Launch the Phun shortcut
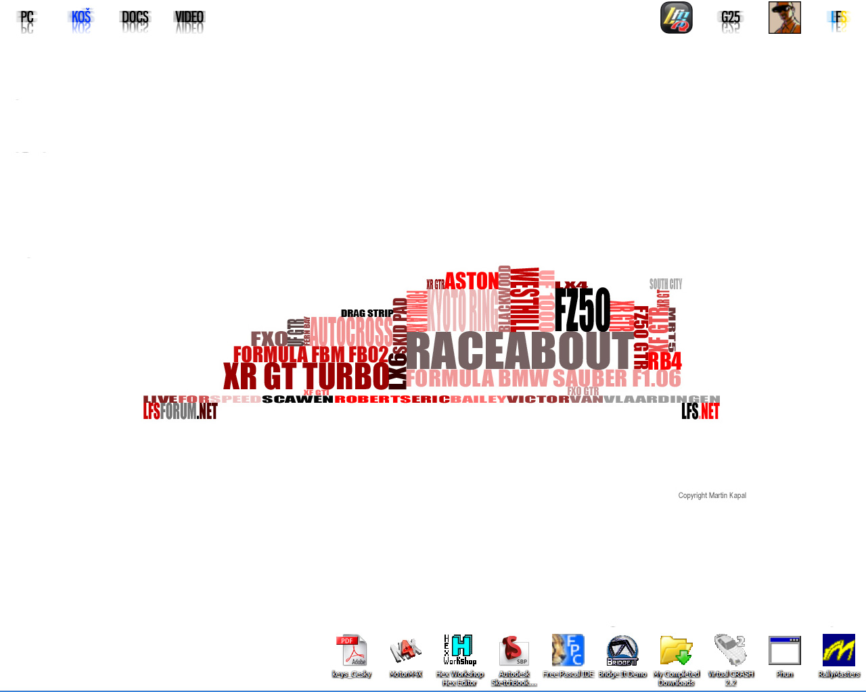Image resolution: width=866 pixels, height=692 pixels. 785,656
